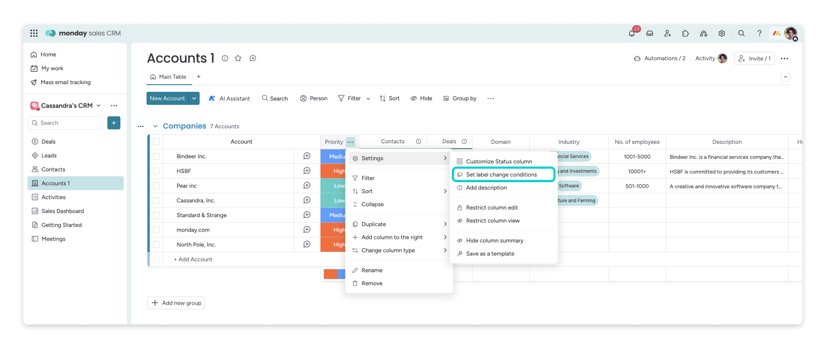Collapse the Companies group chevron
Viewport: 826px width, 349px height.
[155, 126]
